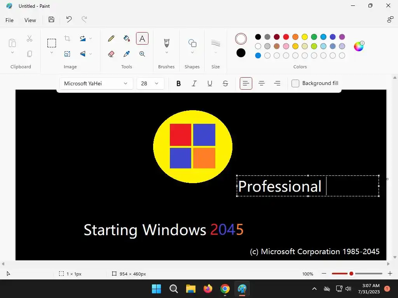The width and height of the screenshot is (398, 298).
Task: Select the Fill bucket tool
Action: click(126, 38)
